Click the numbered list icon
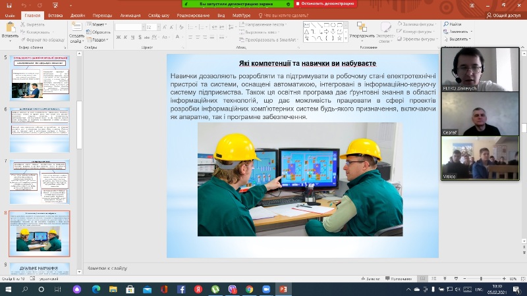The width and height of the screenshot is (527, 296). (201, 27)
